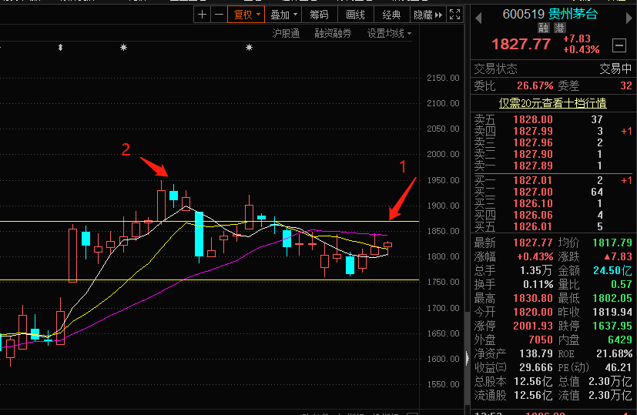Click stock code 600519
Viewport: 637px width, 415px height.
(523, 14)
